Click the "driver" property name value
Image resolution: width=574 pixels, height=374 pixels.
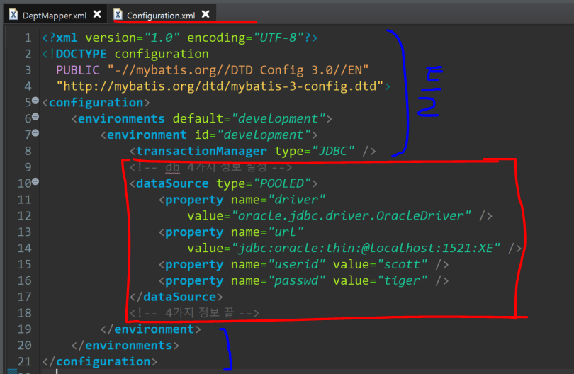pyautogui.click(x=296, y=200)
